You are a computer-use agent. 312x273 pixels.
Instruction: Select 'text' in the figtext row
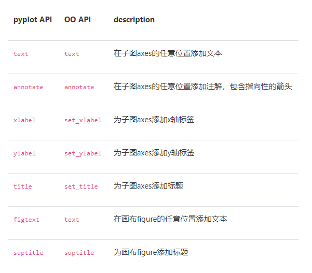pos(72,220)
